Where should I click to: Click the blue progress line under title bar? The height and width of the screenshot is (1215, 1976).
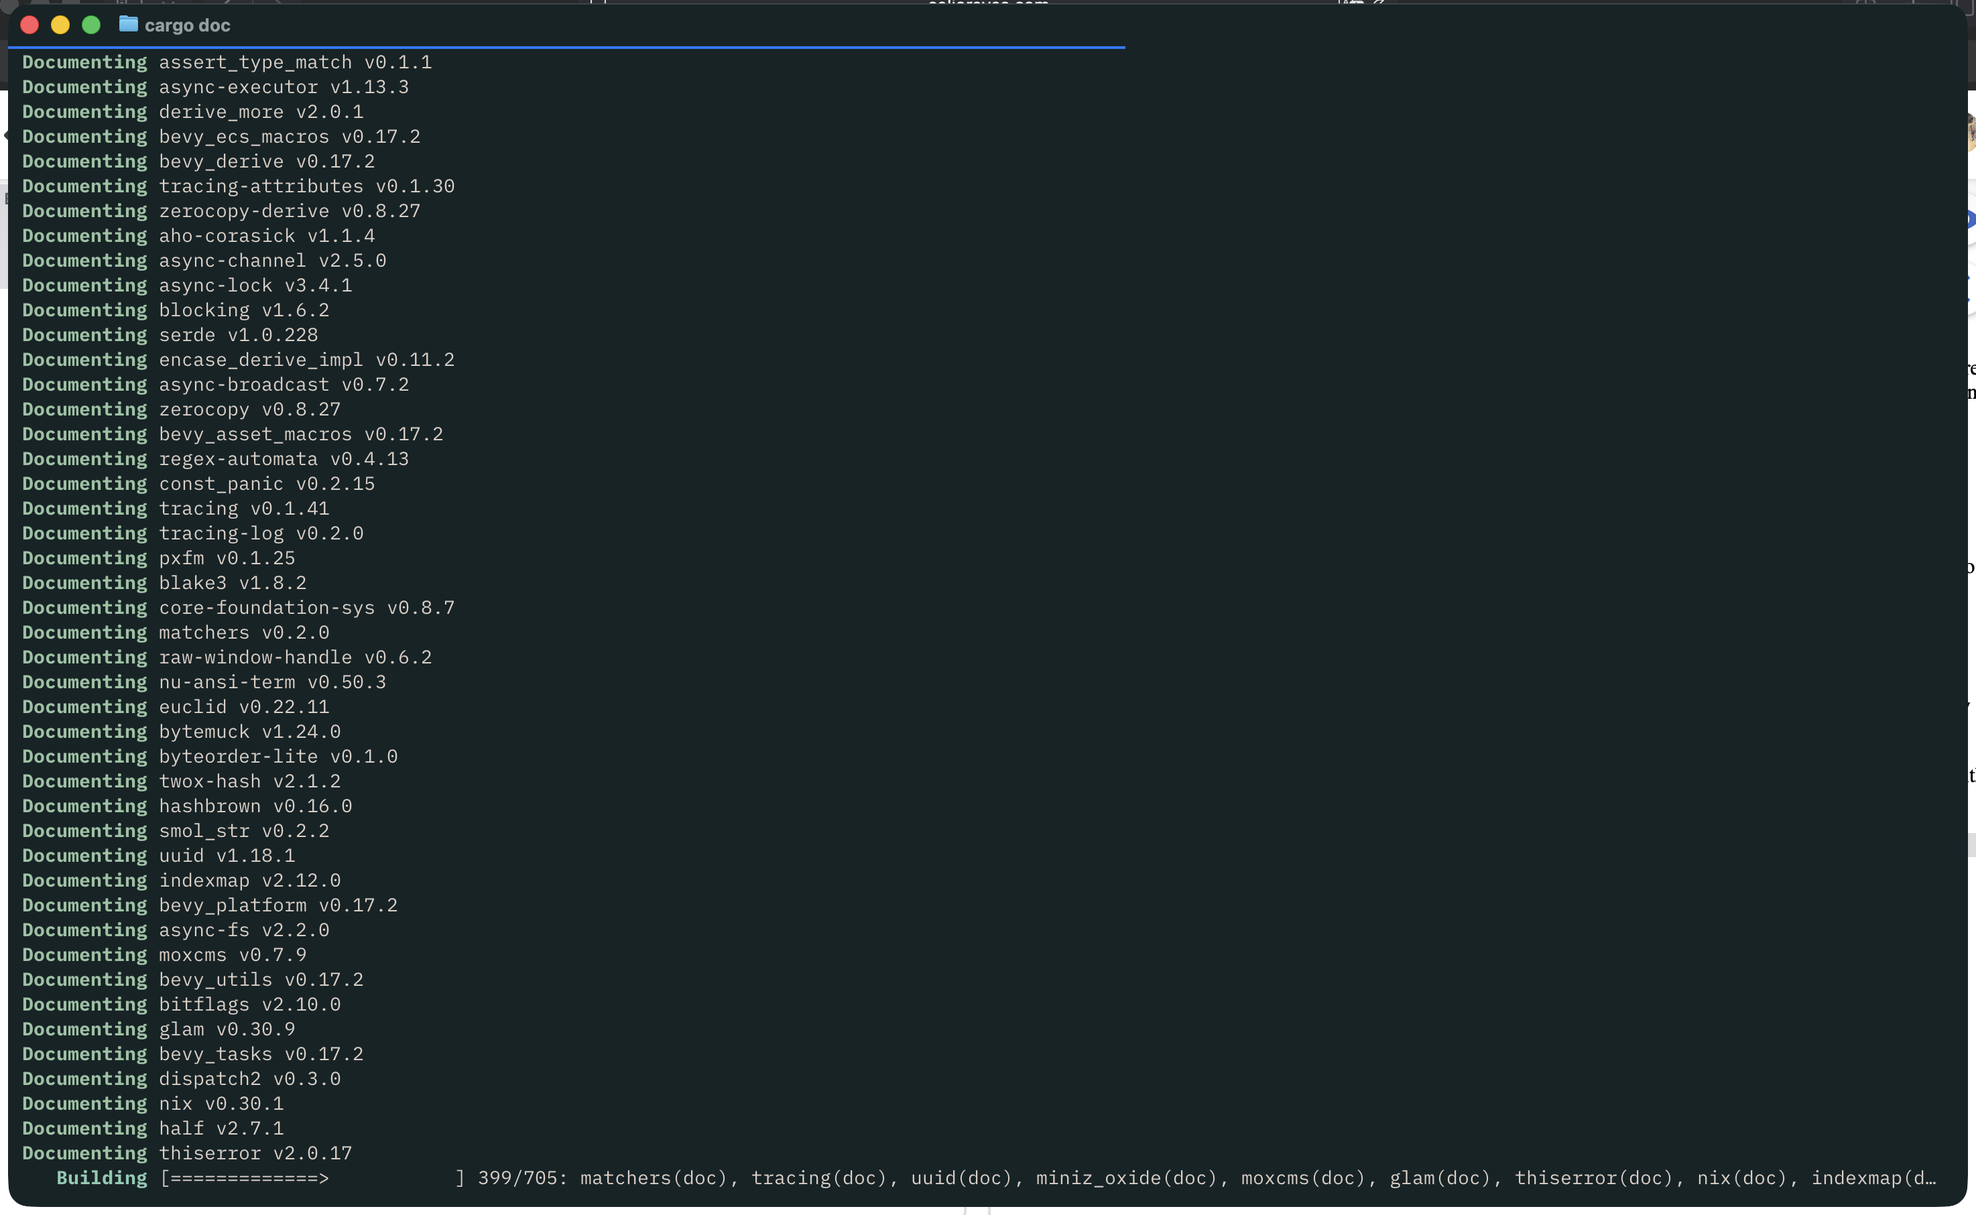[566, 48]
